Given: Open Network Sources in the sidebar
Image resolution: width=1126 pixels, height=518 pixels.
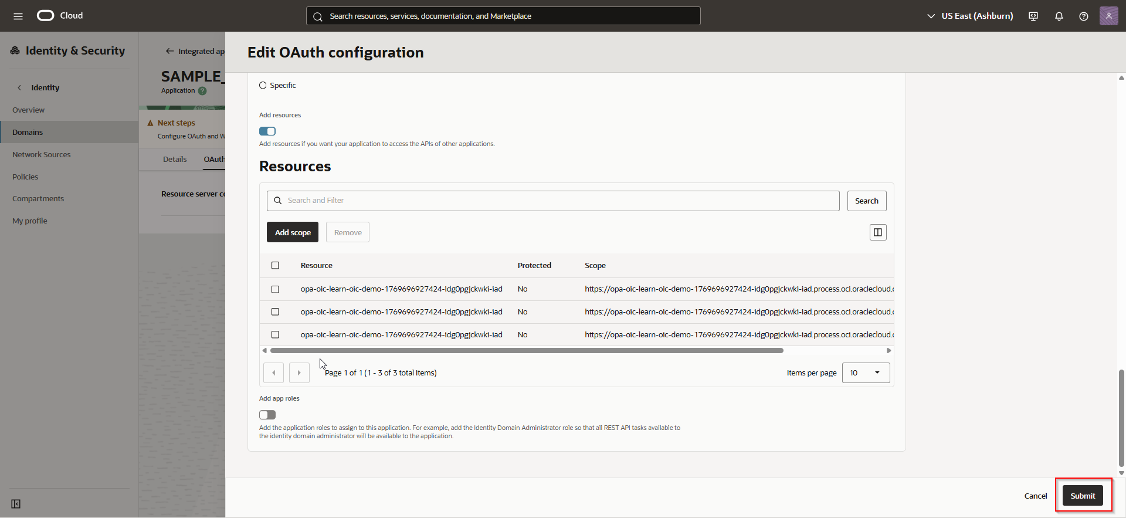Looking at the screenshot, I should (x=42, y=154).
